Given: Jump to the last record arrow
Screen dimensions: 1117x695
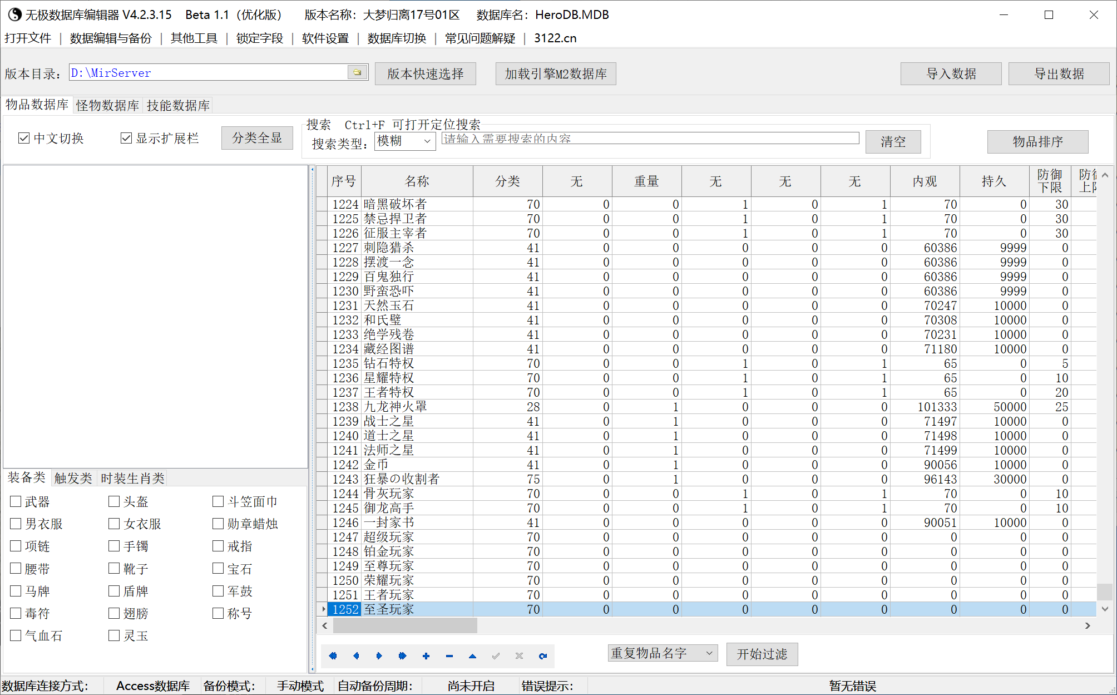Looking at the screenshot, I should [403, 656].
